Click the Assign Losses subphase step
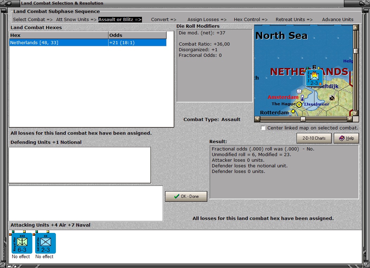The height and width of the screenshot is (268, 370). (x=207, y=20)
